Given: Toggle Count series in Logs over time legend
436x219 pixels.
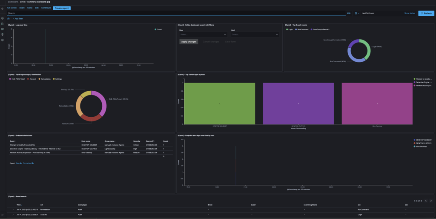Looking at the screenshot, I should pyautogui.click(x=158, y=29).
